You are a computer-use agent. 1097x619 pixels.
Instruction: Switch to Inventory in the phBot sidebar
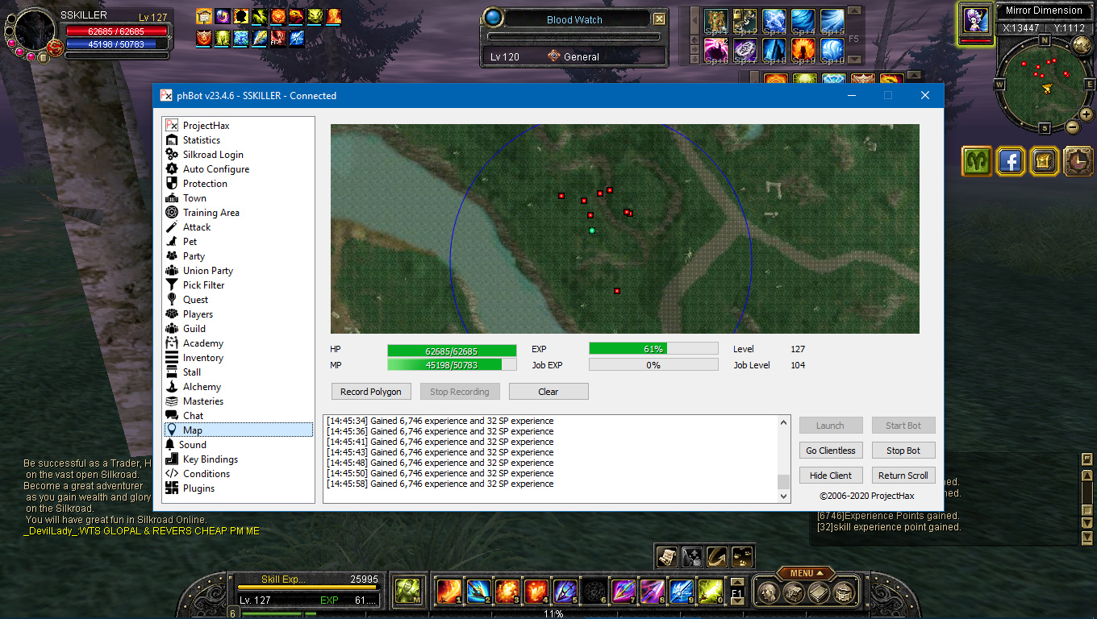tap(202, 358)
